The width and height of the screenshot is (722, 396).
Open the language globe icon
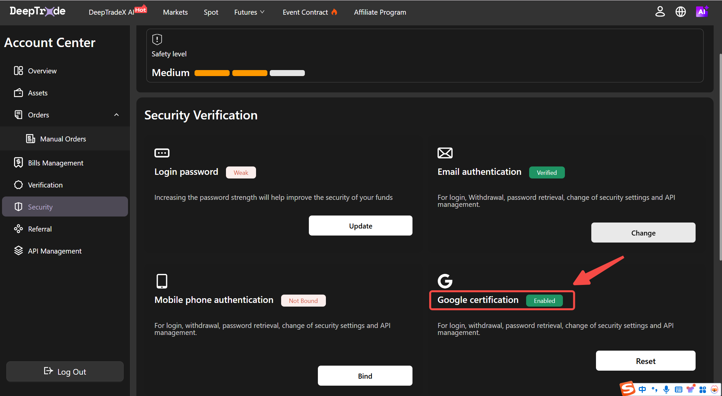point(681,12)
